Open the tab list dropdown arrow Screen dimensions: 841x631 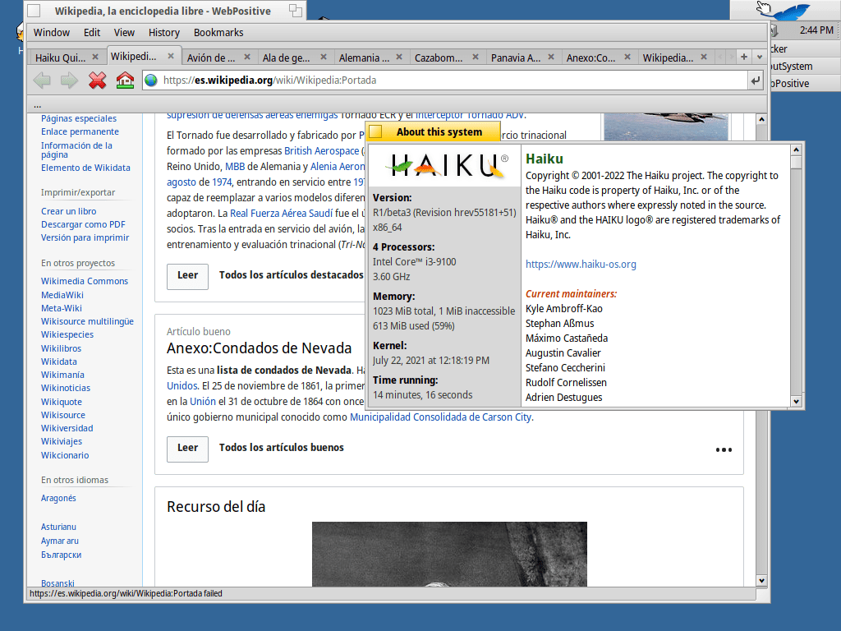pos(760,57)
